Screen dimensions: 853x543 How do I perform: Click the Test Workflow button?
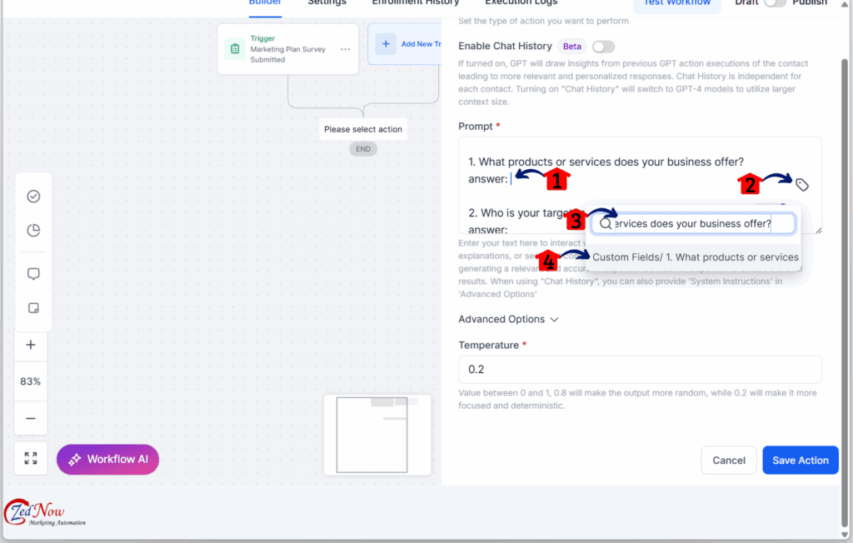[x=677, y=4]
